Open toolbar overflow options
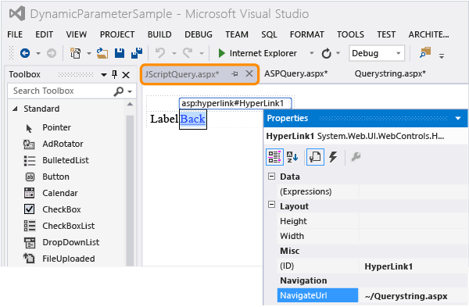 tap(442, 55)
